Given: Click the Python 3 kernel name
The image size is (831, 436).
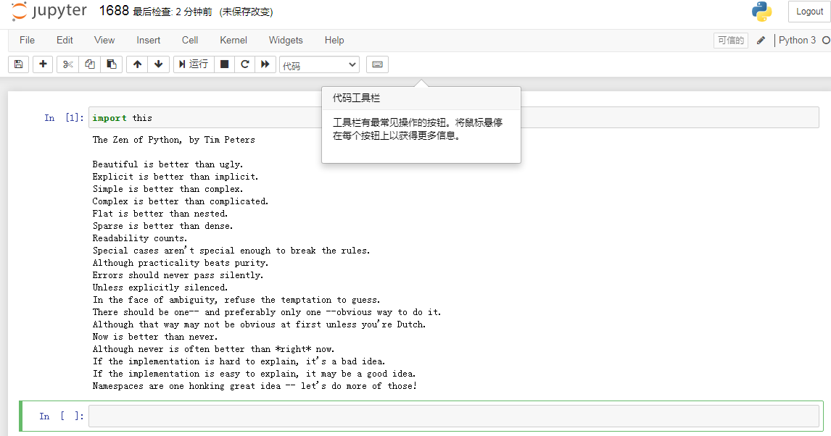Looking at the screenshot, I should click(797, 41).
